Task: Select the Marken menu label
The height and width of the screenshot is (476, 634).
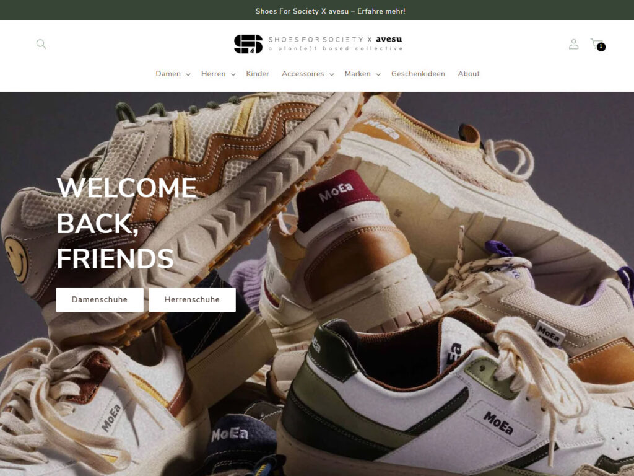Action: [357, 74]
